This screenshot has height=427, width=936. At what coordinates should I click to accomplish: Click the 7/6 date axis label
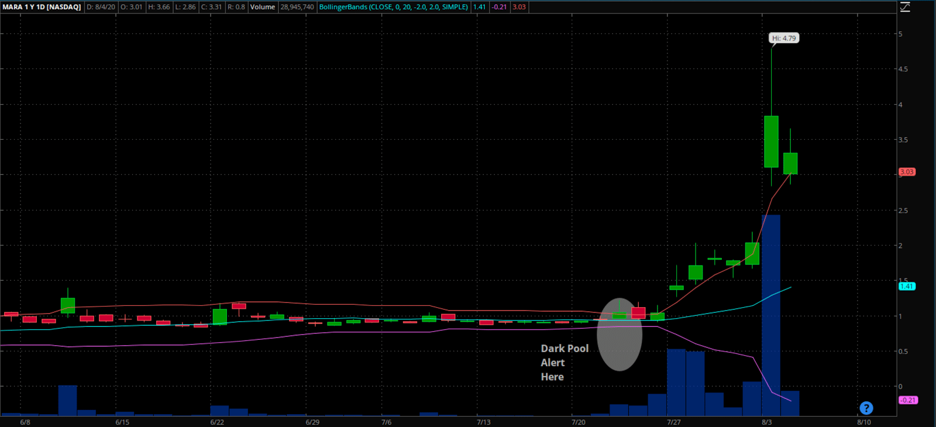pos(386,422)
